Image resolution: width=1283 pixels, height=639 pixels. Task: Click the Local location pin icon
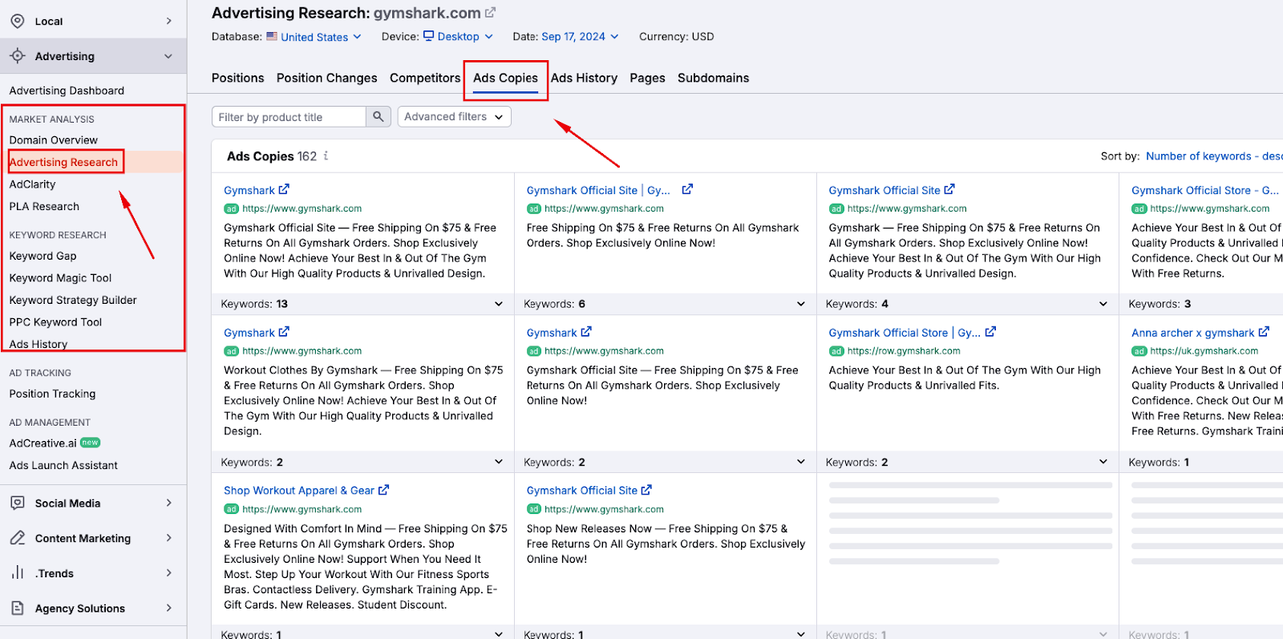pos(17,21)
